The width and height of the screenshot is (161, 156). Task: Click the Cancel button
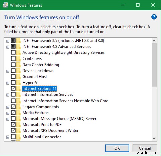145,148
